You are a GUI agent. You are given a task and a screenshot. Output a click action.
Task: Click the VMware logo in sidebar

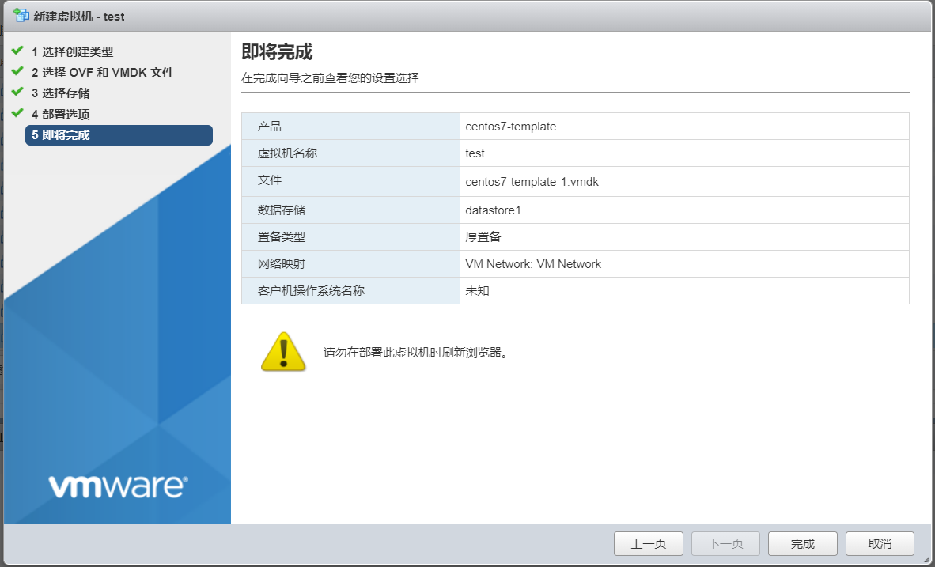(x=118, y=486)
